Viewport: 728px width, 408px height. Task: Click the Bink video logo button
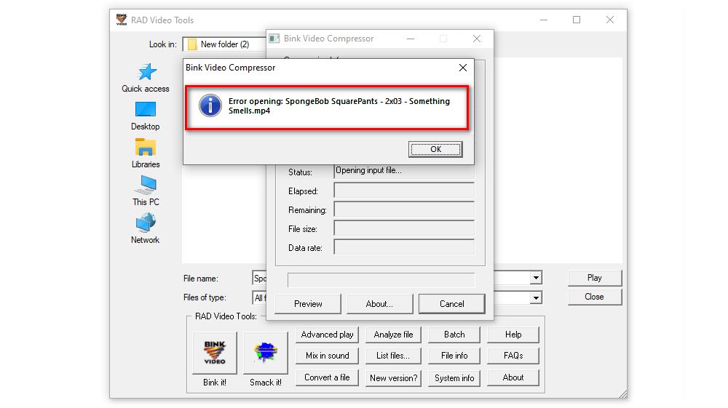215,353
